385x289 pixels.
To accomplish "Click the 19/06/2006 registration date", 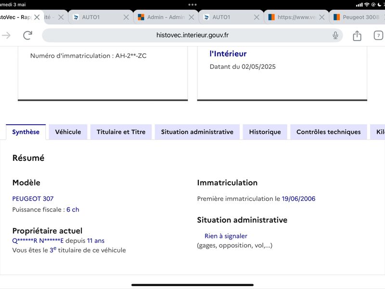I will (x=298, y=198).
